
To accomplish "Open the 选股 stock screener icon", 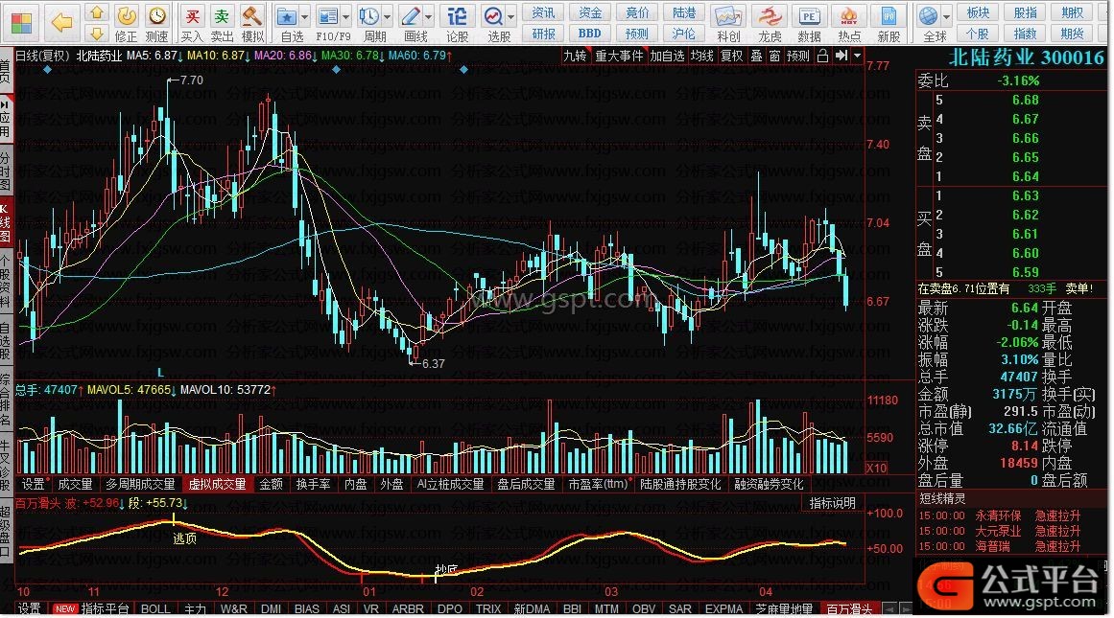I will point(493,15).
